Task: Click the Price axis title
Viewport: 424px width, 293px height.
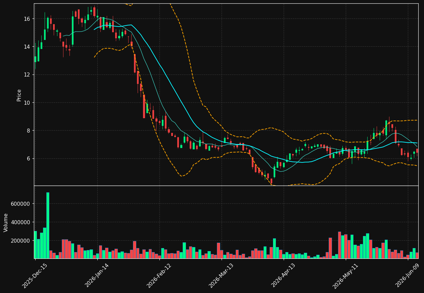Action: (x=19, y=95)
